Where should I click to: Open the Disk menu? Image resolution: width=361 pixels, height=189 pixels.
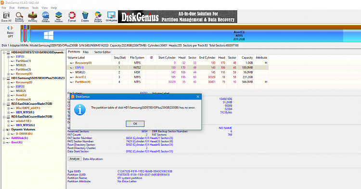(12, 8)
